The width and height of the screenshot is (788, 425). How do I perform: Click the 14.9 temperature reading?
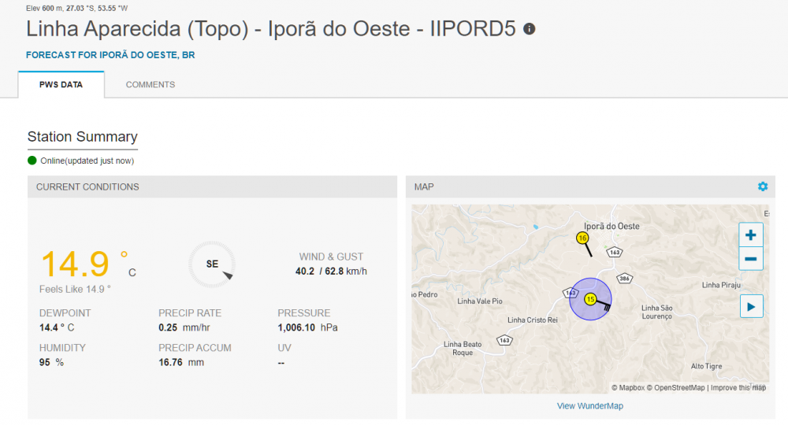(x=75, y=264)
